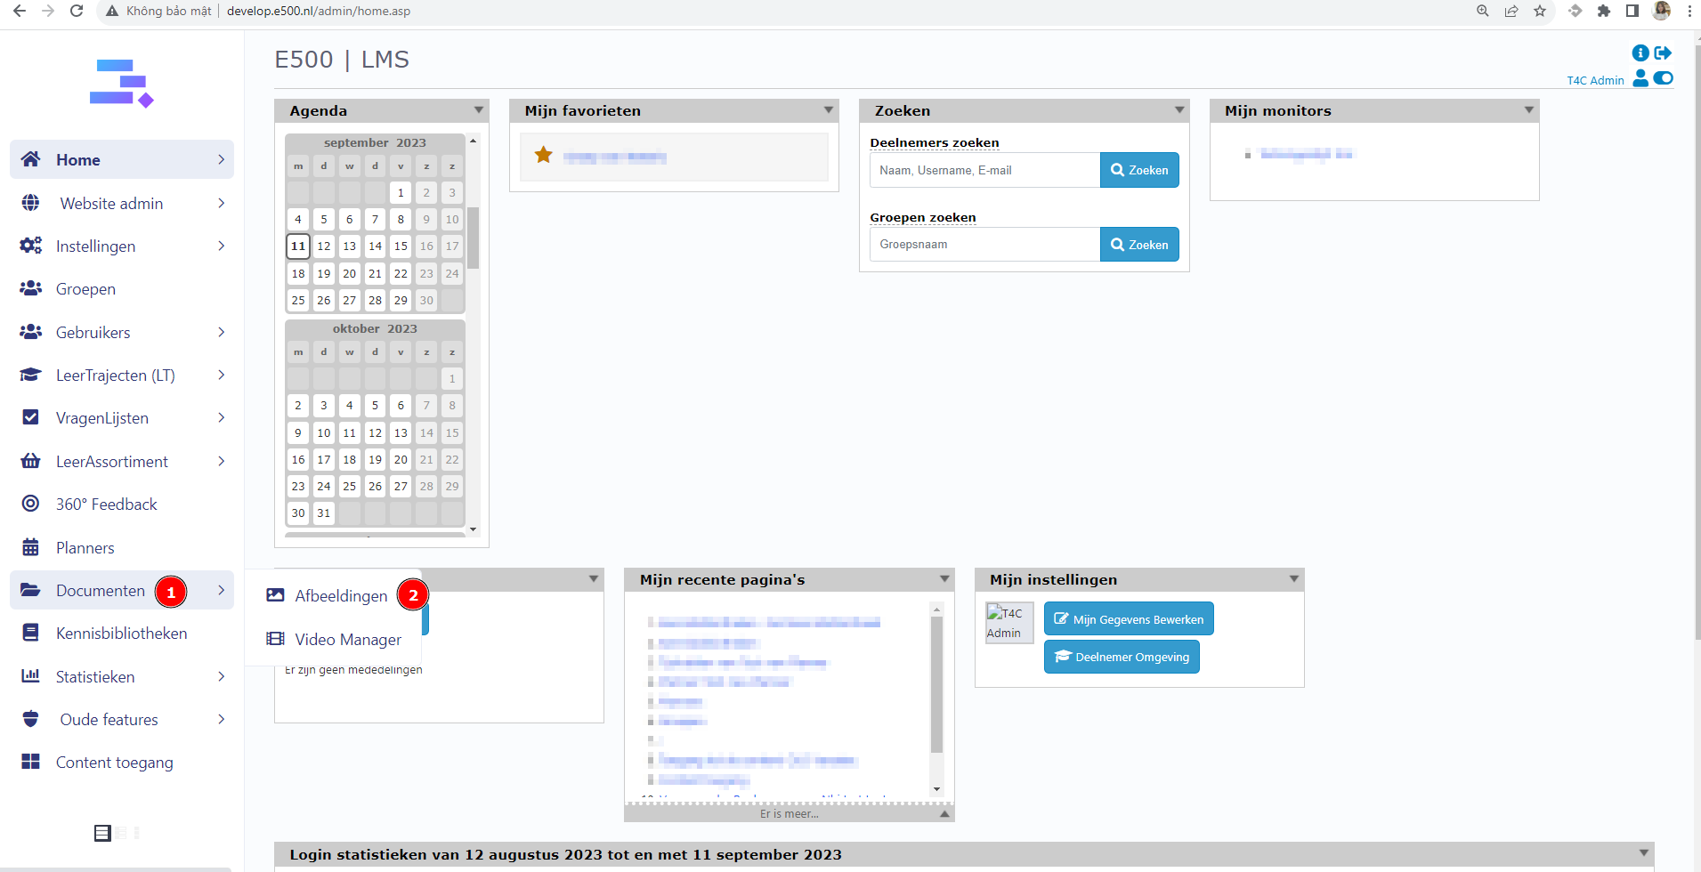Bookmark this page with the star icon
1701x872 pixels.
click(1540, 12)
